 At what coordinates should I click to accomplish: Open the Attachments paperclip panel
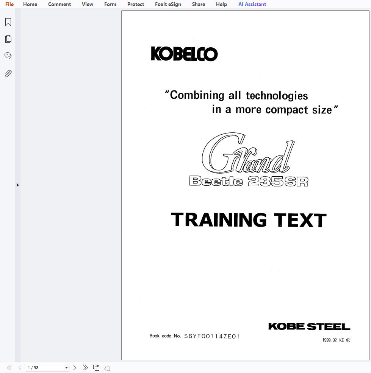(x=8, y=73)
